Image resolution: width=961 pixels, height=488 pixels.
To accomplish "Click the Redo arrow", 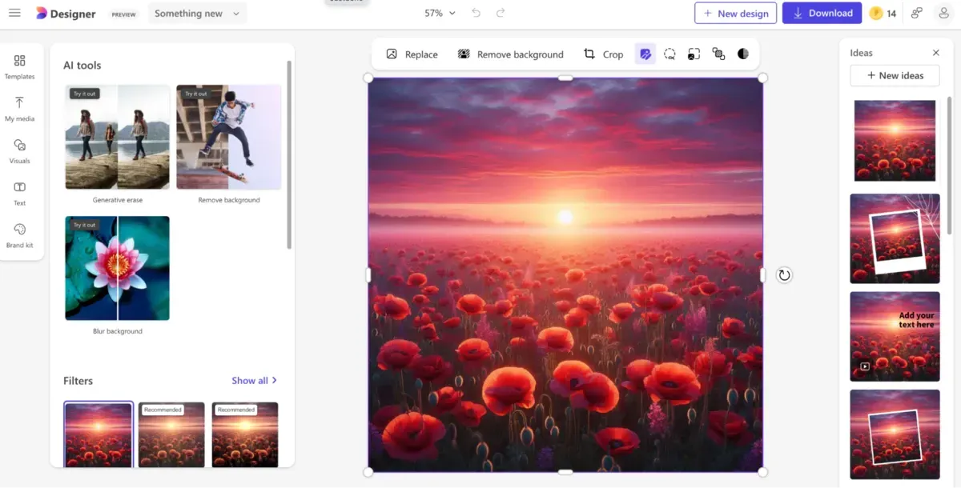I will (501, 13).
